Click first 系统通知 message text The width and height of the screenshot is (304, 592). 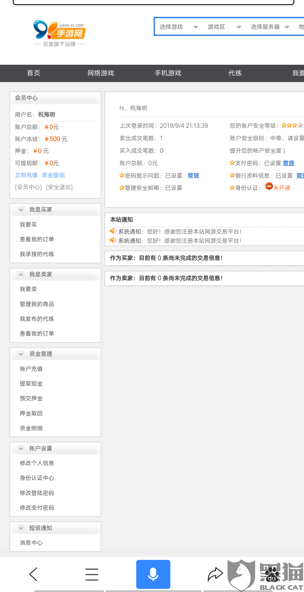click(180, 232)
